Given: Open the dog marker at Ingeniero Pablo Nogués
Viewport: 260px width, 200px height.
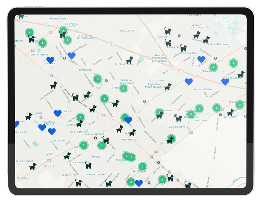Looking at the screenshot, I should [168, 86].
